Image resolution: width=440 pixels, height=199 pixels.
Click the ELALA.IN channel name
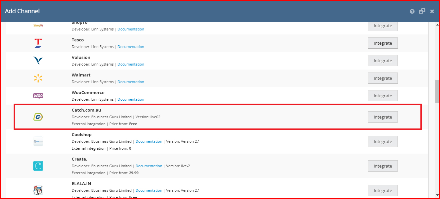tap(81, 184)
